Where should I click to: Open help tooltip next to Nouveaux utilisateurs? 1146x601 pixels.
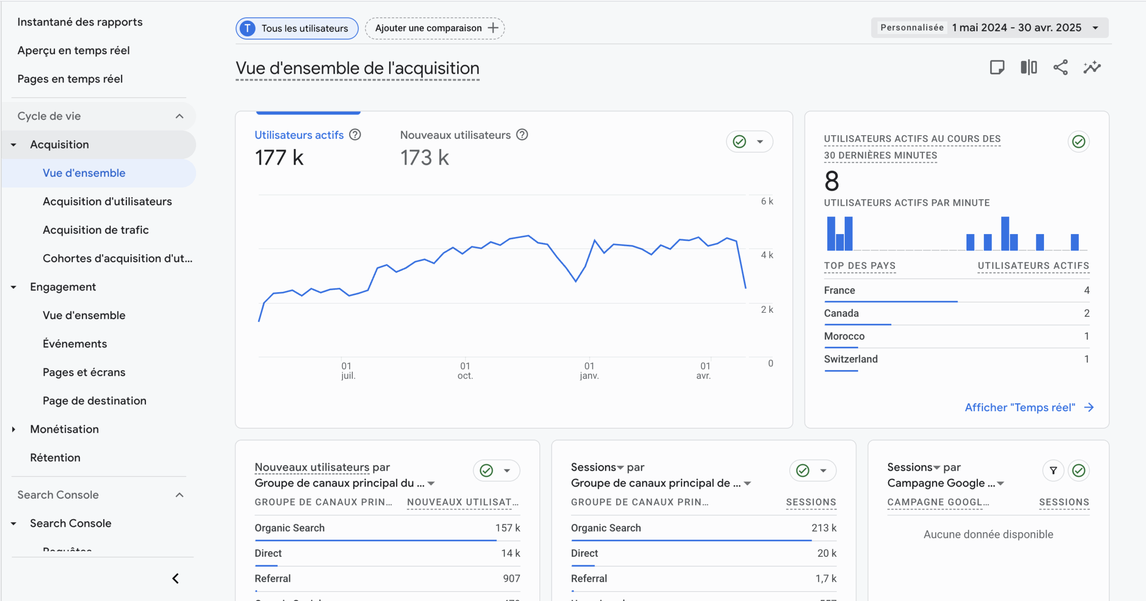(x=522, y=135)
